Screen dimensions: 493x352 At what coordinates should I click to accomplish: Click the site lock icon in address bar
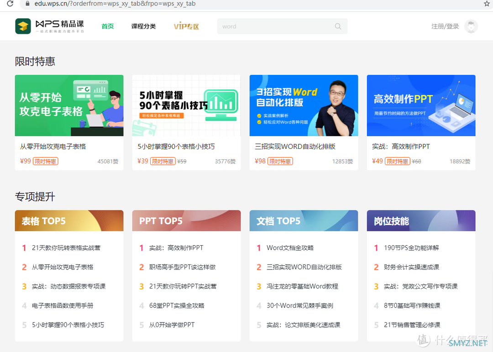[28, 4]
